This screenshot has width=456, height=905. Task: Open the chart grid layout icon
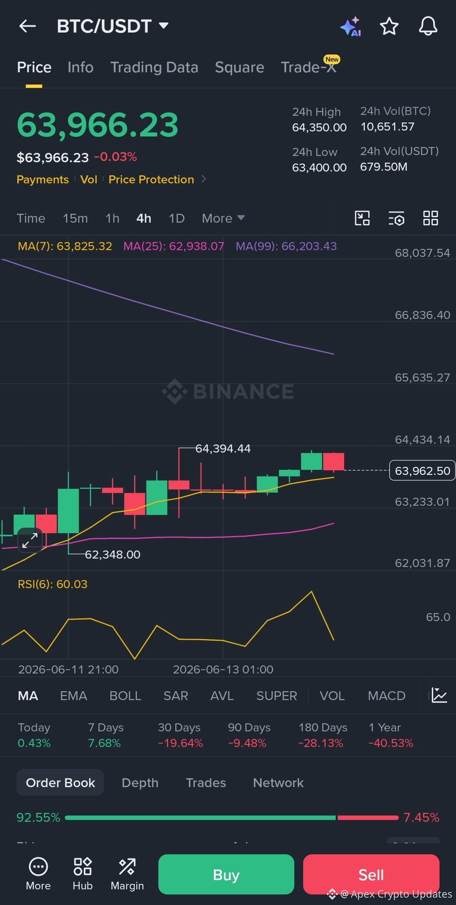(431, 218)
